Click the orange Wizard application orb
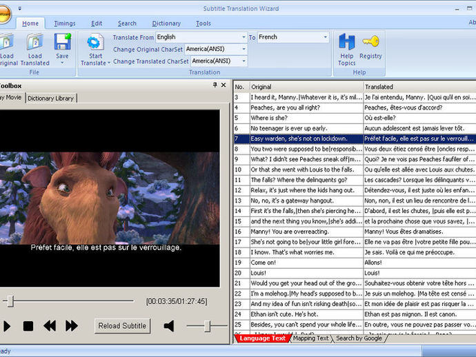476x357 pixels. 5,14
